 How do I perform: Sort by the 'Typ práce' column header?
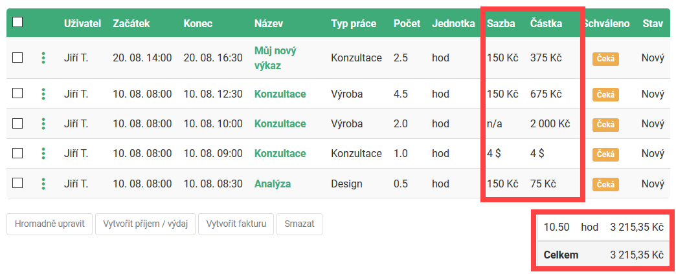click(x=355, y=23)
